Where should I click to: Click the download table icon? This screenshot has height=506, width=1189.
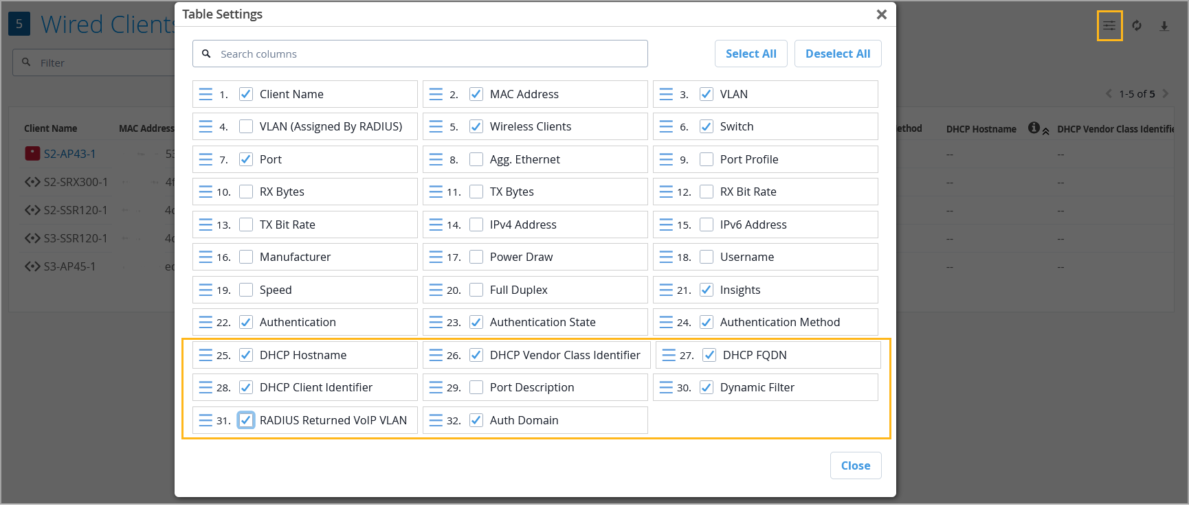click(x=1164, y=26)
